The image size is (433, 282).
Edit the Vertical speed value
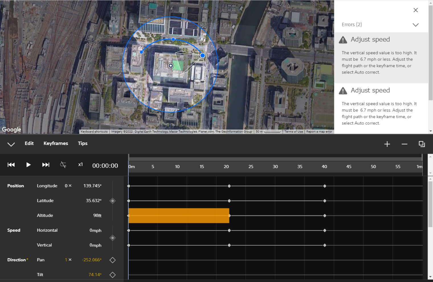point(95,245)
